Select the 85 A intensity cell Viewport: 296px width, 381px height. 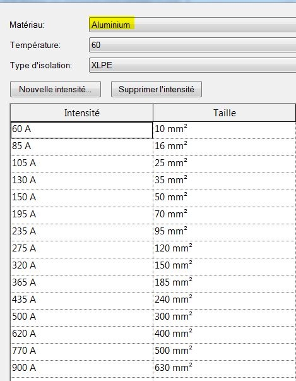coord(82,147)
